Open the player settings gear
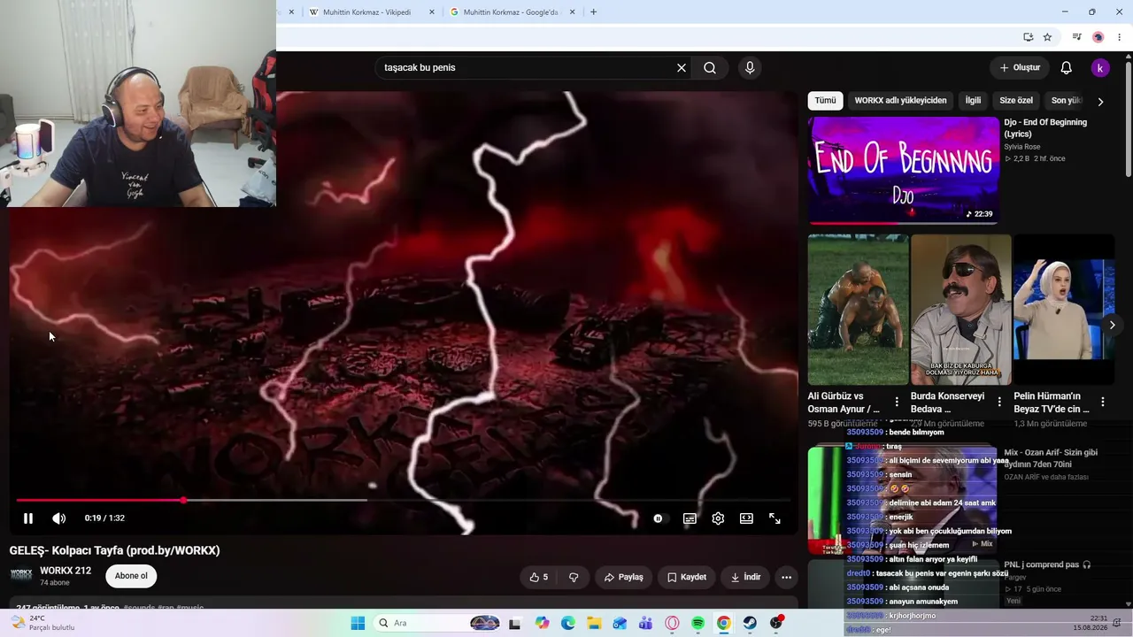 click(x=718, y=518)
